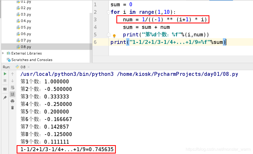Screen dimensions: 253x154
Task: Click the Python icon on the 08 run tab
Action: pos(17,67)
